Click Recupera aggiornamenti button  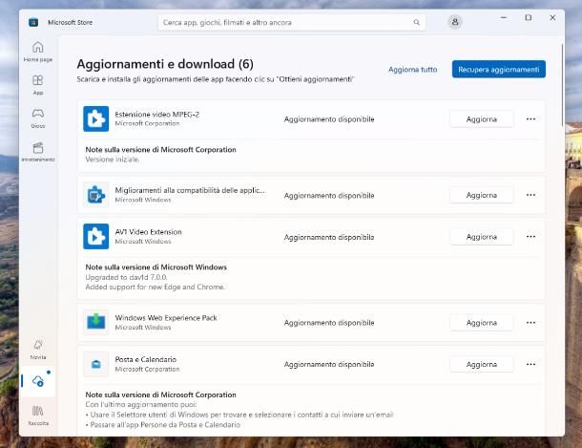(498, 69)
